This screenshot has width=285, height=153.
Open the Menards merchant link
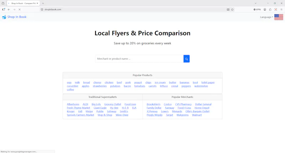tap(177, 111)
